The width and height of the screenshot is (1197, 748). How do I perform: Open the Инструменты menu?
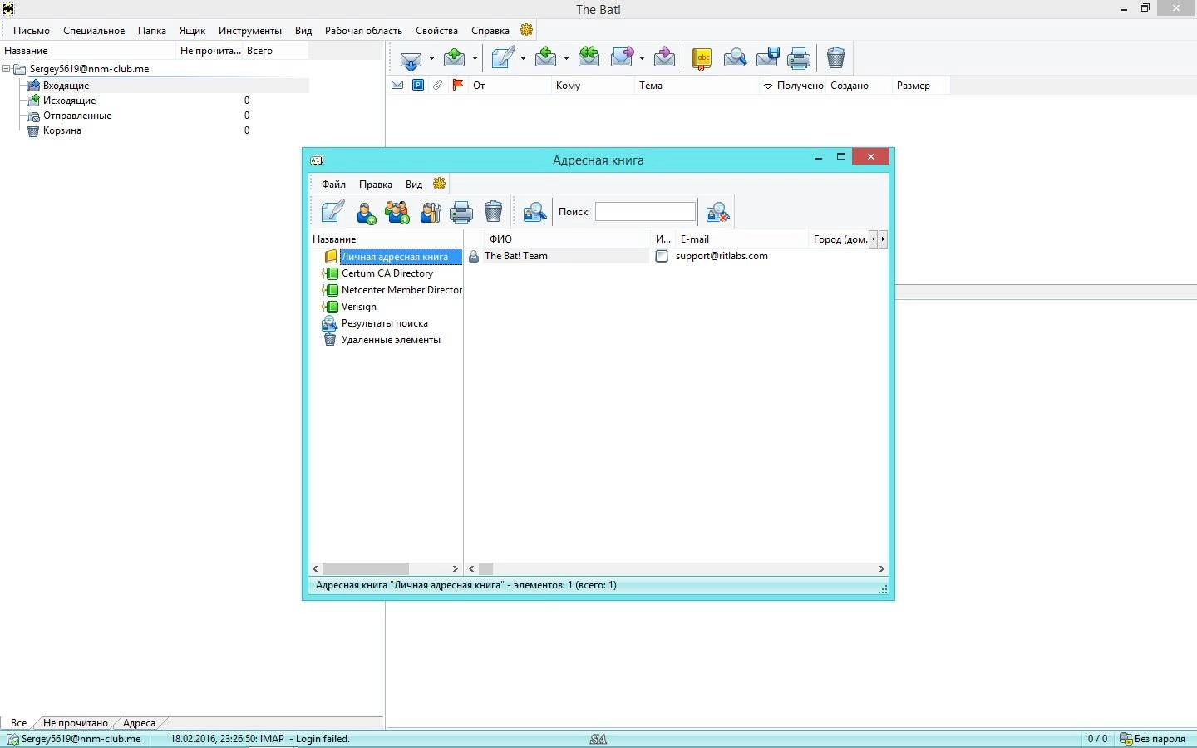[250, 31]
